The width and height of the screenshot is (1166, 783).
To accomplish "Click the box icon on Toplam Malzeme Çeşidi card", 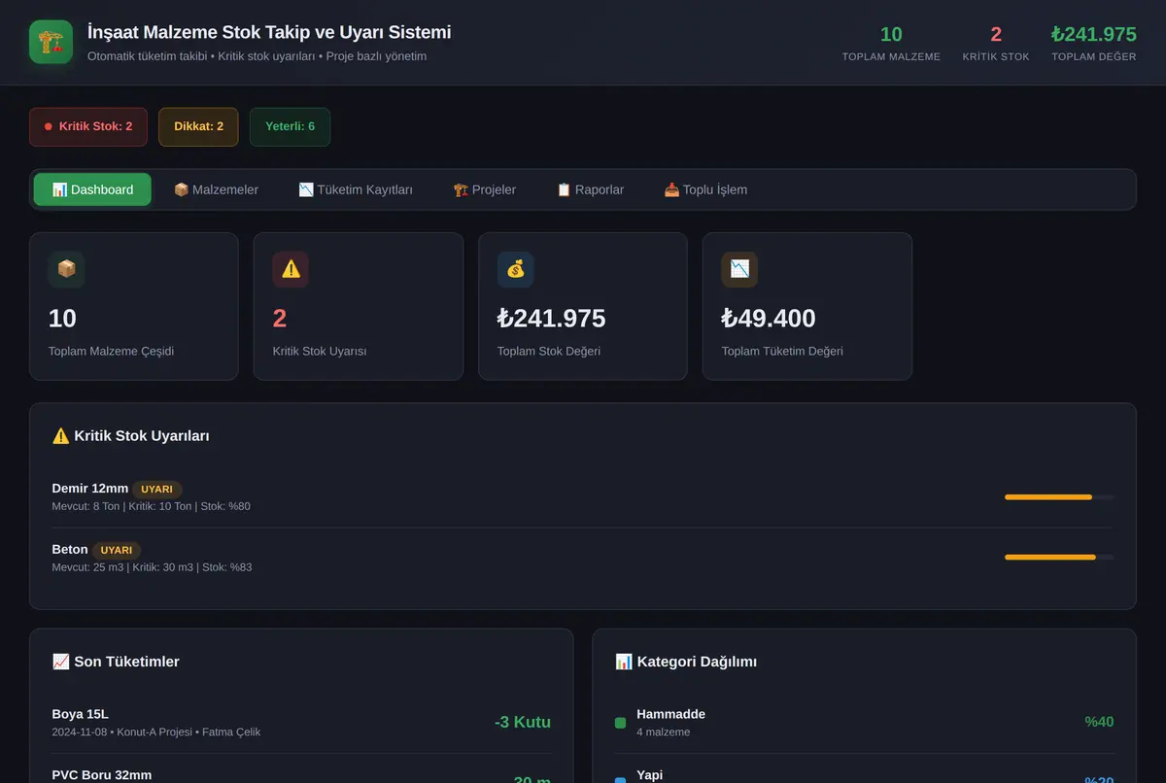I will point(66,269).
